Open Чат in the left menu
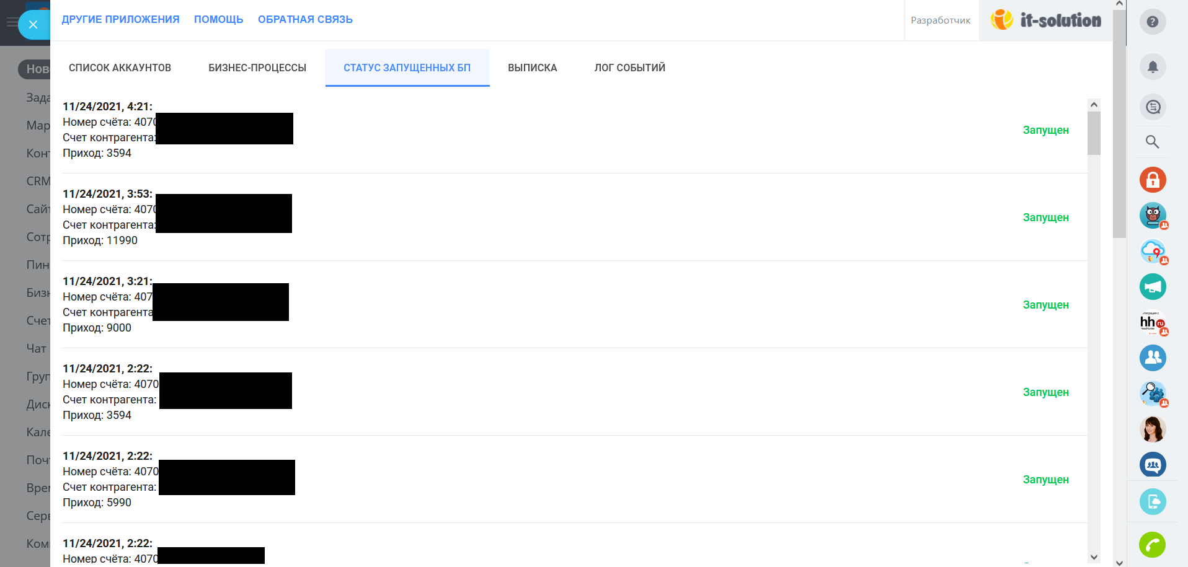Viewport: 1188px width, 567px height. point(36,348)
